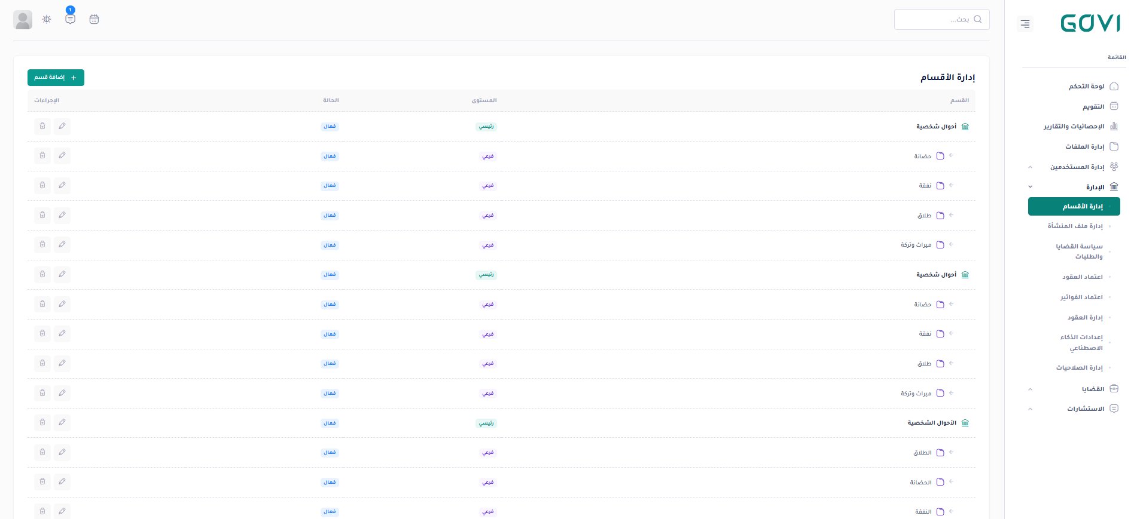Toggle the sidebar collapse button beside logo
The width and height of the screenshot is (1137, 519).
coord(1025,24)
